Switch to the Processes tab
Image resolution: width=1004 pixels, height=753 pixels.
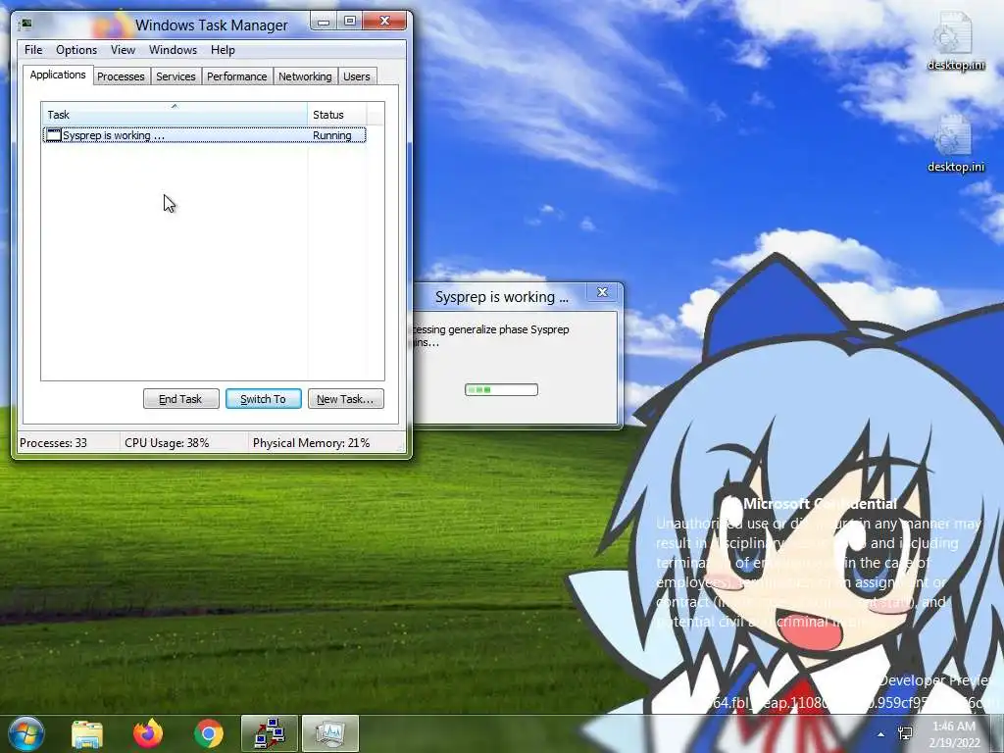click(121, 76)
